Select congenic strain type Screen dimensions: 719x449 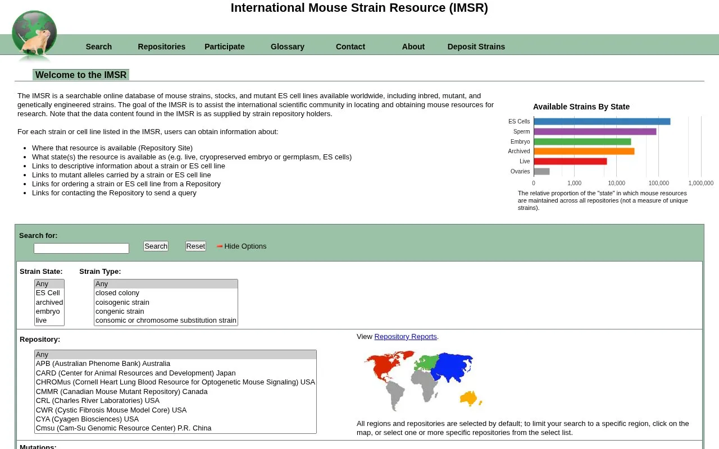166,311
